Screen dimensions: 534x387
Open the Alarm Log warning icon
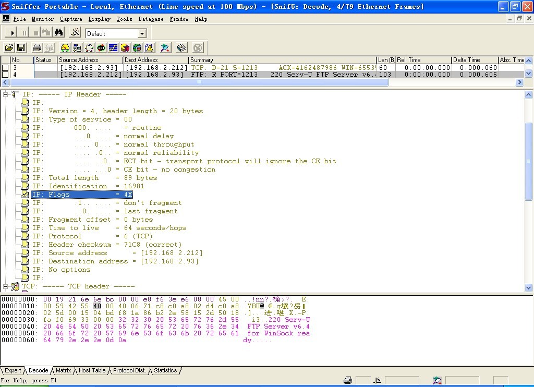tap(149, 47)
